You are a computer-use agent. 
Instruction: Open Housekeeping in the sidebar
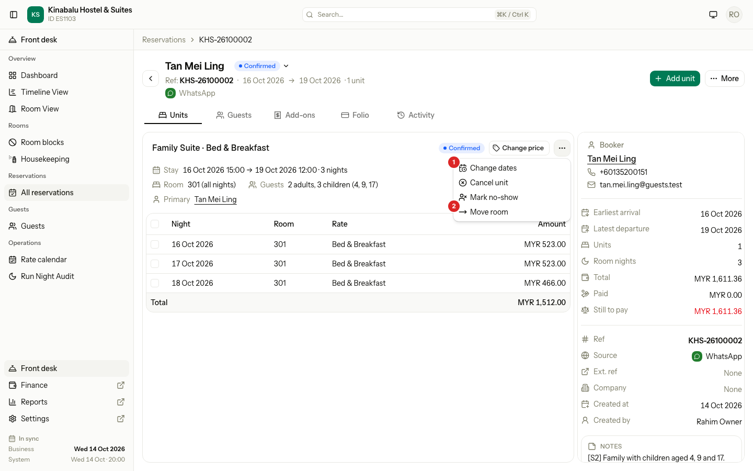coord(66,159)
